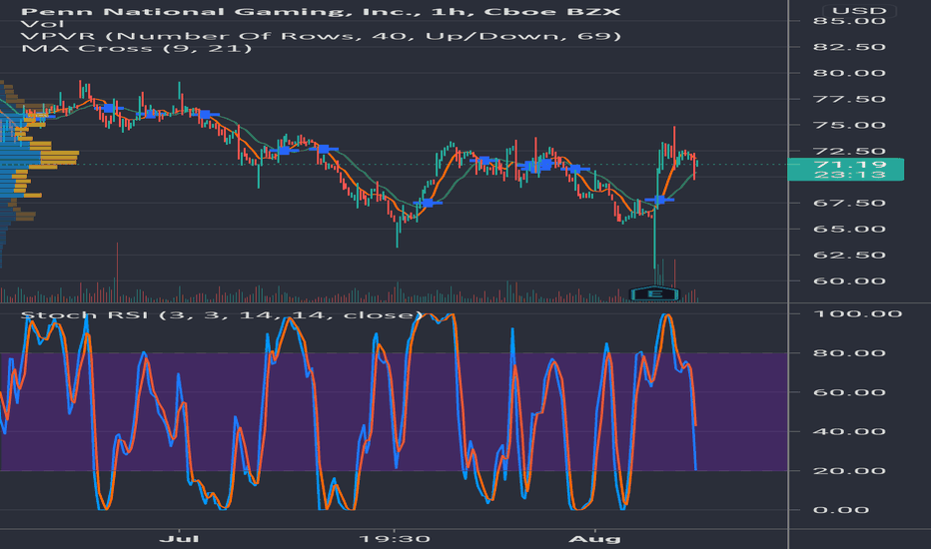This screenshot has width=931, height=549.
Task: Click the 82.50 price axis label
Action: point(849,47)
